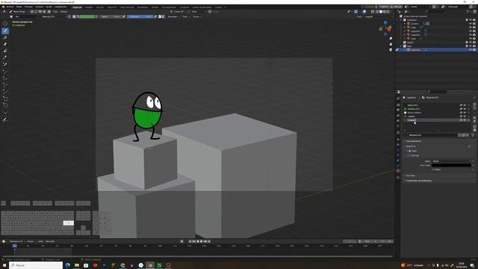The height and width of the screenshot is (269, 478).
Task: Open the Tool tab in Properties editor
Action: coord(398,99)
